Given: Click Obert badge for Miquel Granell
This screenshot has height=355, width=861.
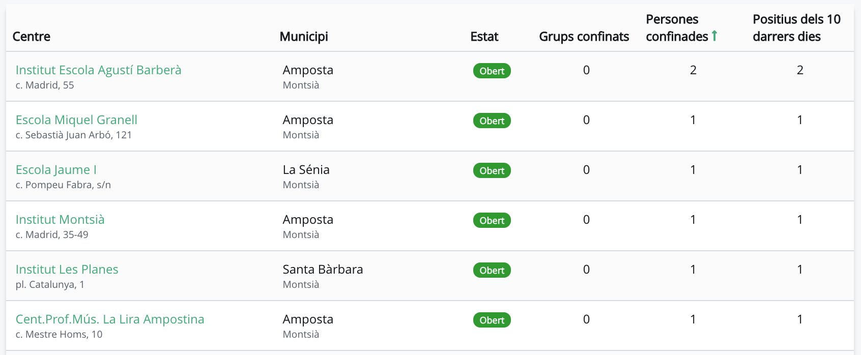Looking at the screenshot, I should coord(492,121).
